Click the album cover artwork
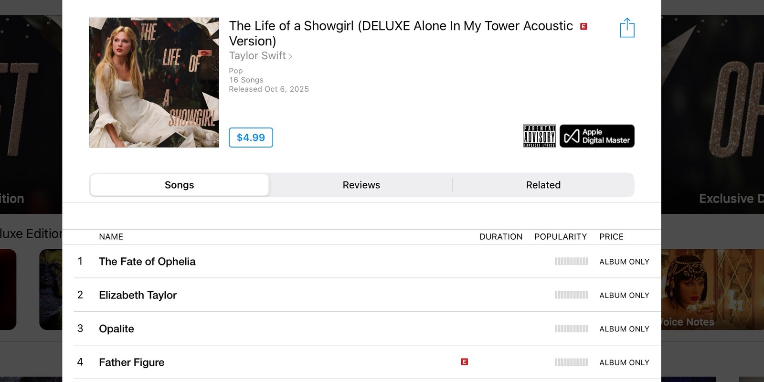The height and width of the screenshot is (382, 764). 154,83
